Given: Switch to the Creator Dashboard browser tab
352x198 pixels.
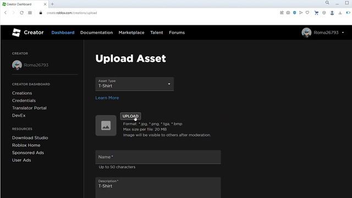Looking at the screenshot, I should click(24, 4).
